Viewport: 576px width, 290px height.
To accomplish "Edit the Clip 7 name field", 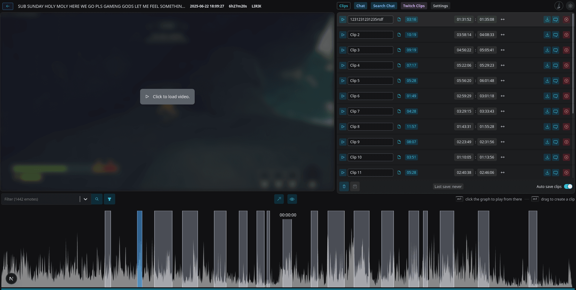I will (x=370, y=111).
